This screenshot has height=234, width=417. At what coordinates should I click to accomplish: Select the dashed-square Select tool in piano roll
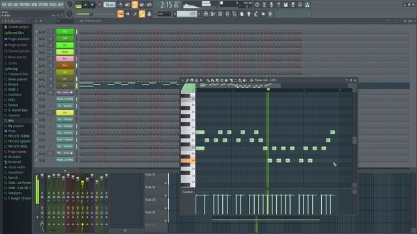235,81
